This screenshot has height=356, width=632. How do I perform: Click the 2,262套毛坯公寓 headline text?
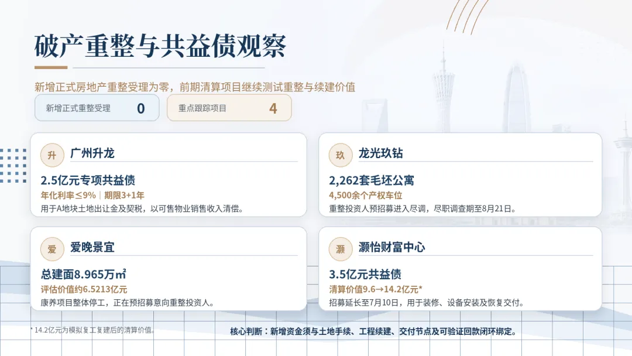pos(372,180)
